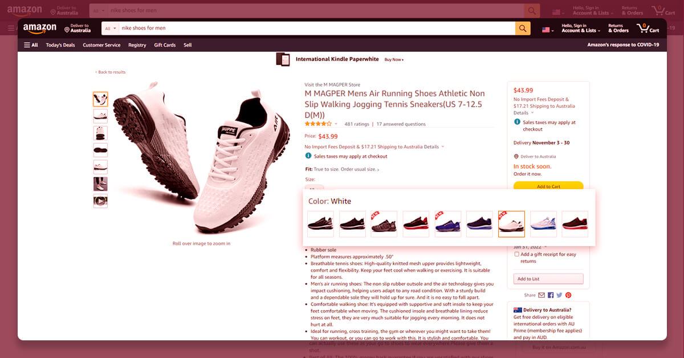
Task: Select the navy shoe swatch without badge
Action: [479, 224]
